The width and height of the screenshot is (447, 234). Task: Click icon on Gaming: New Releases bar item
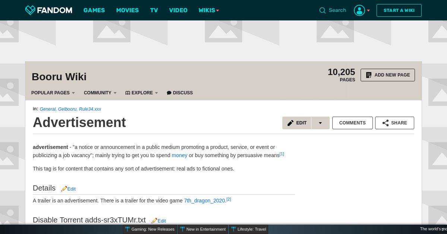tap(127, 229)
